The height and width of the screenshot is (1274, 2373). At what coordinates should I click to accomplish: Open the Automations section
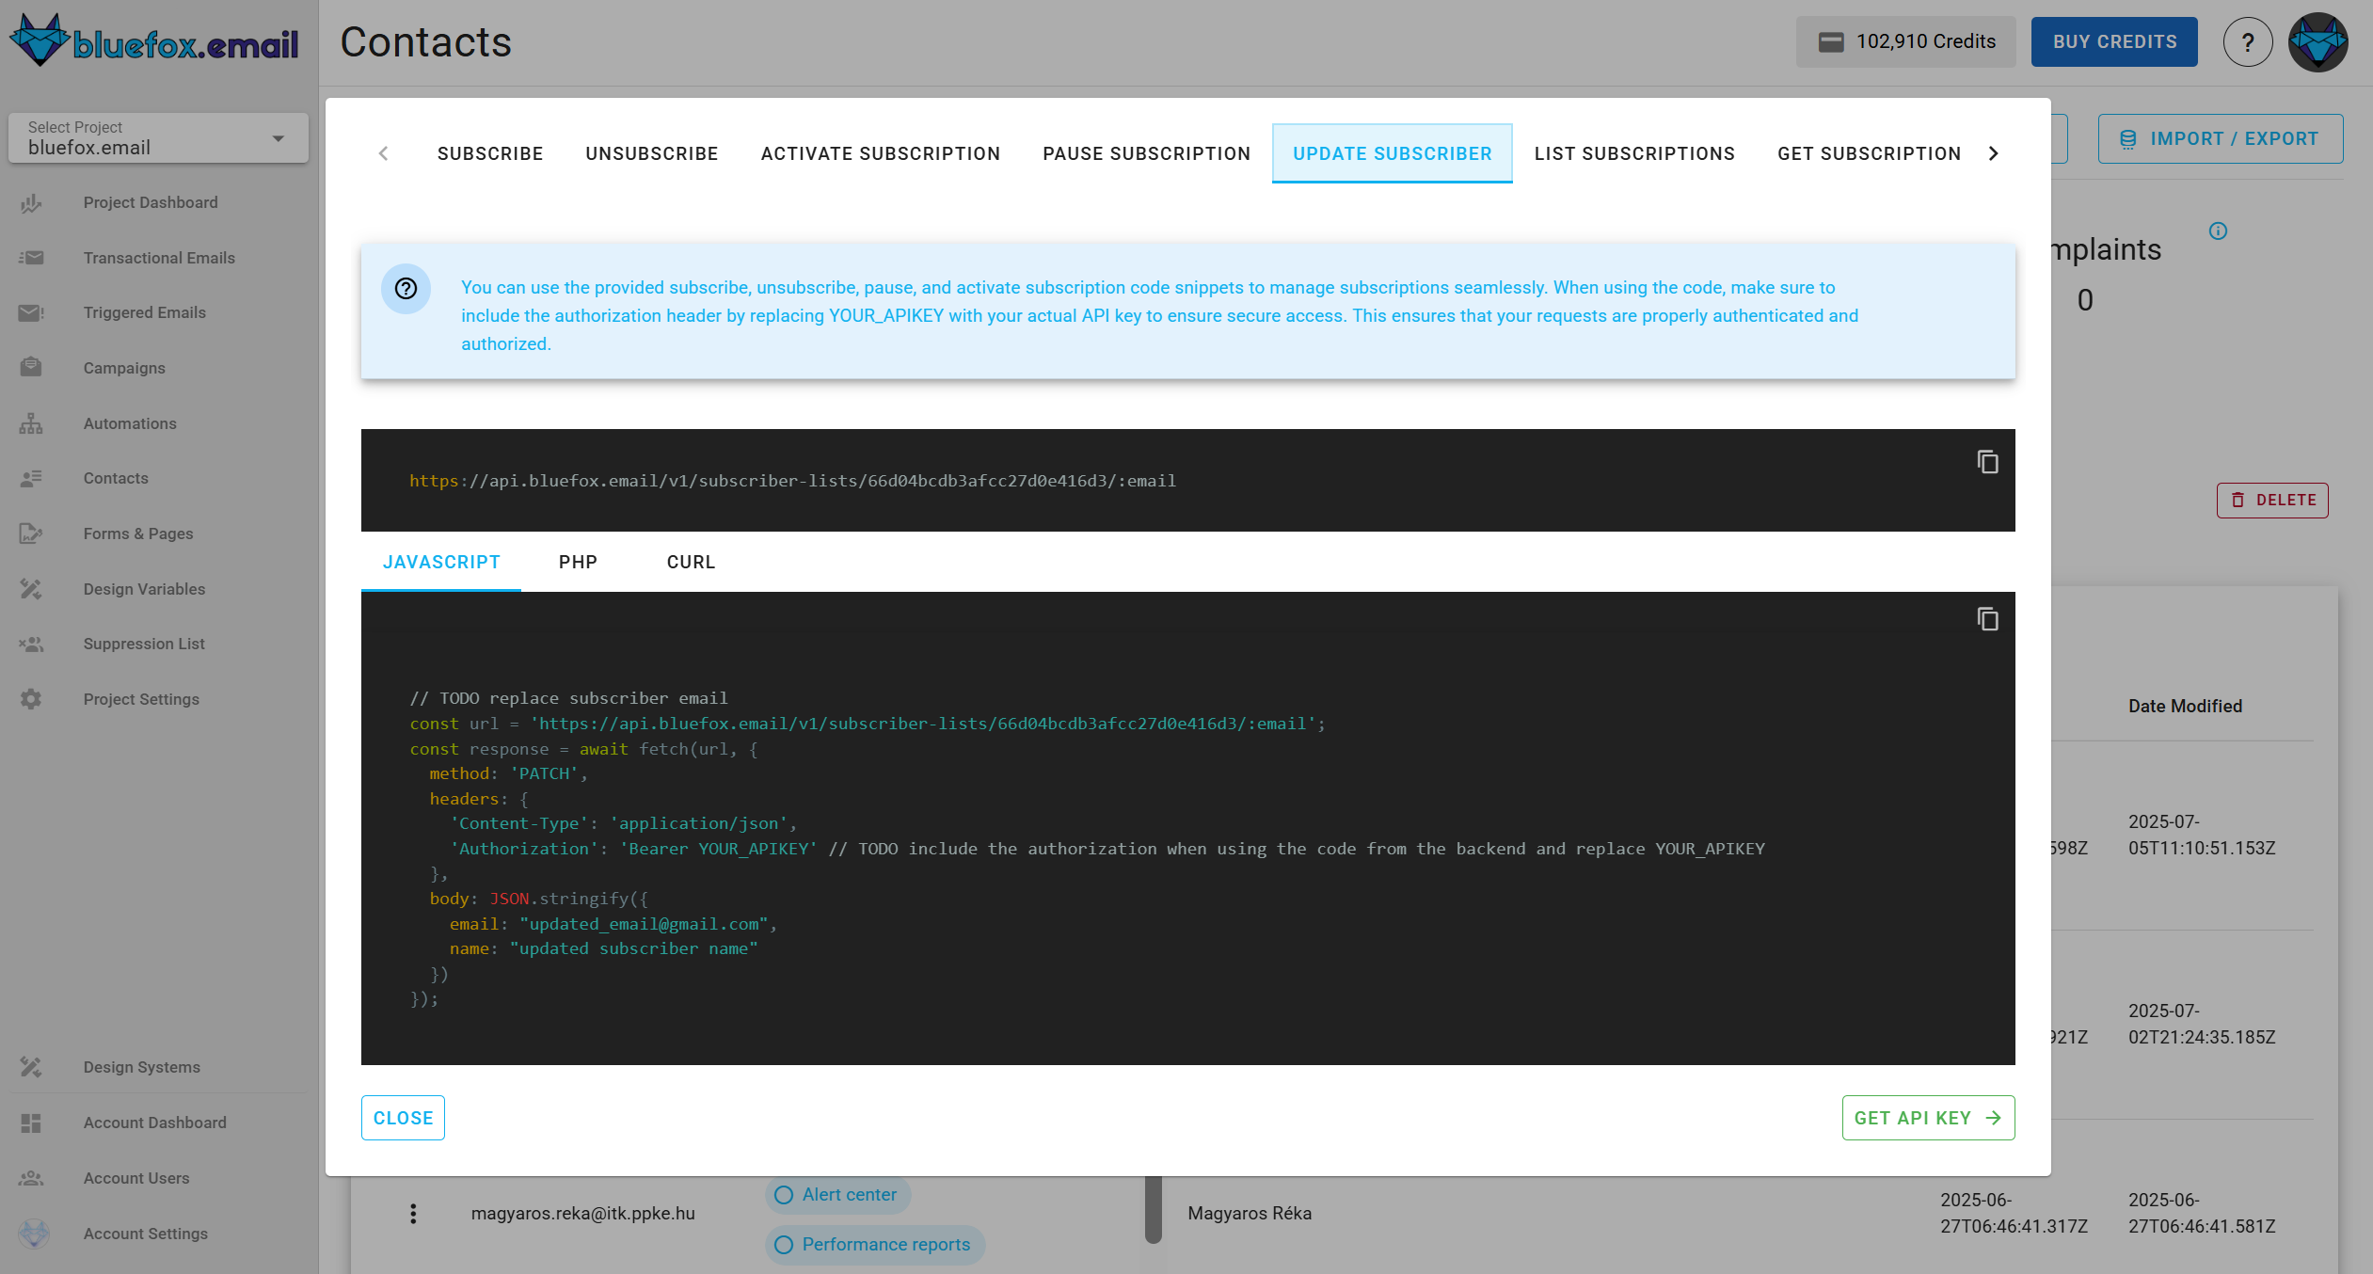point(129,423)
